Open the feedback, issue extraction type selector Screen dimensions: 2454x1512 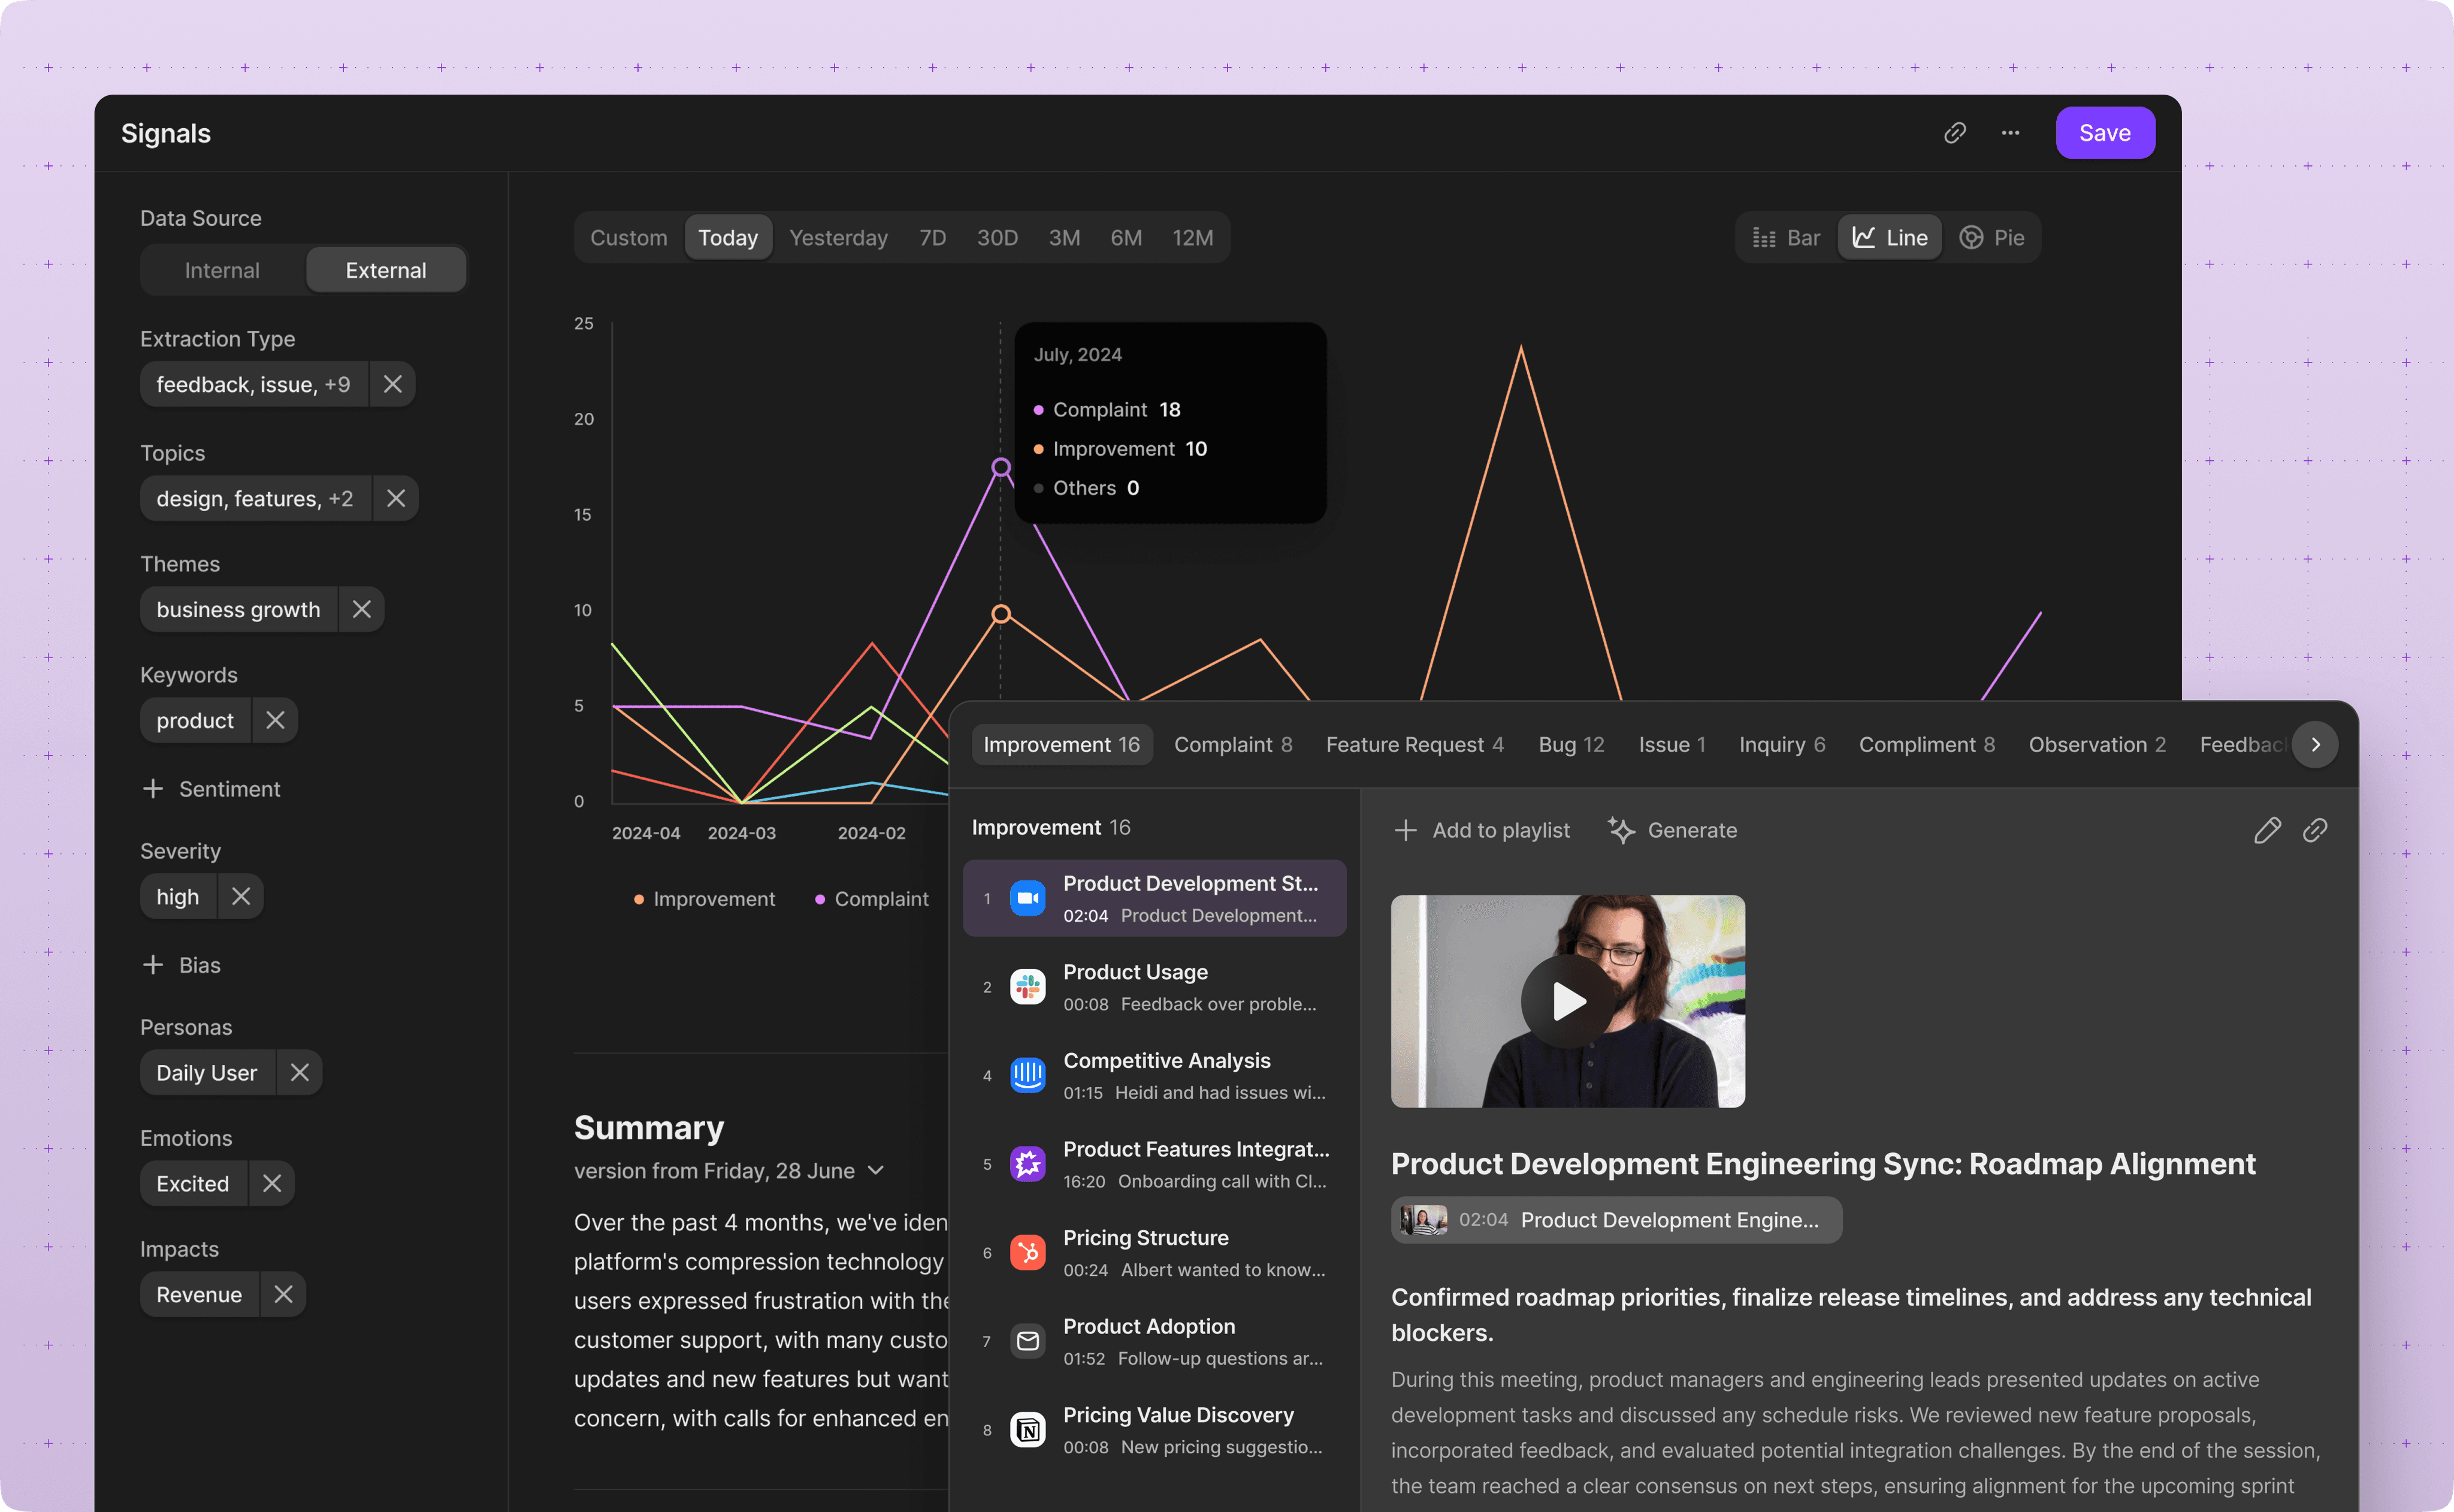coord(254,384)
